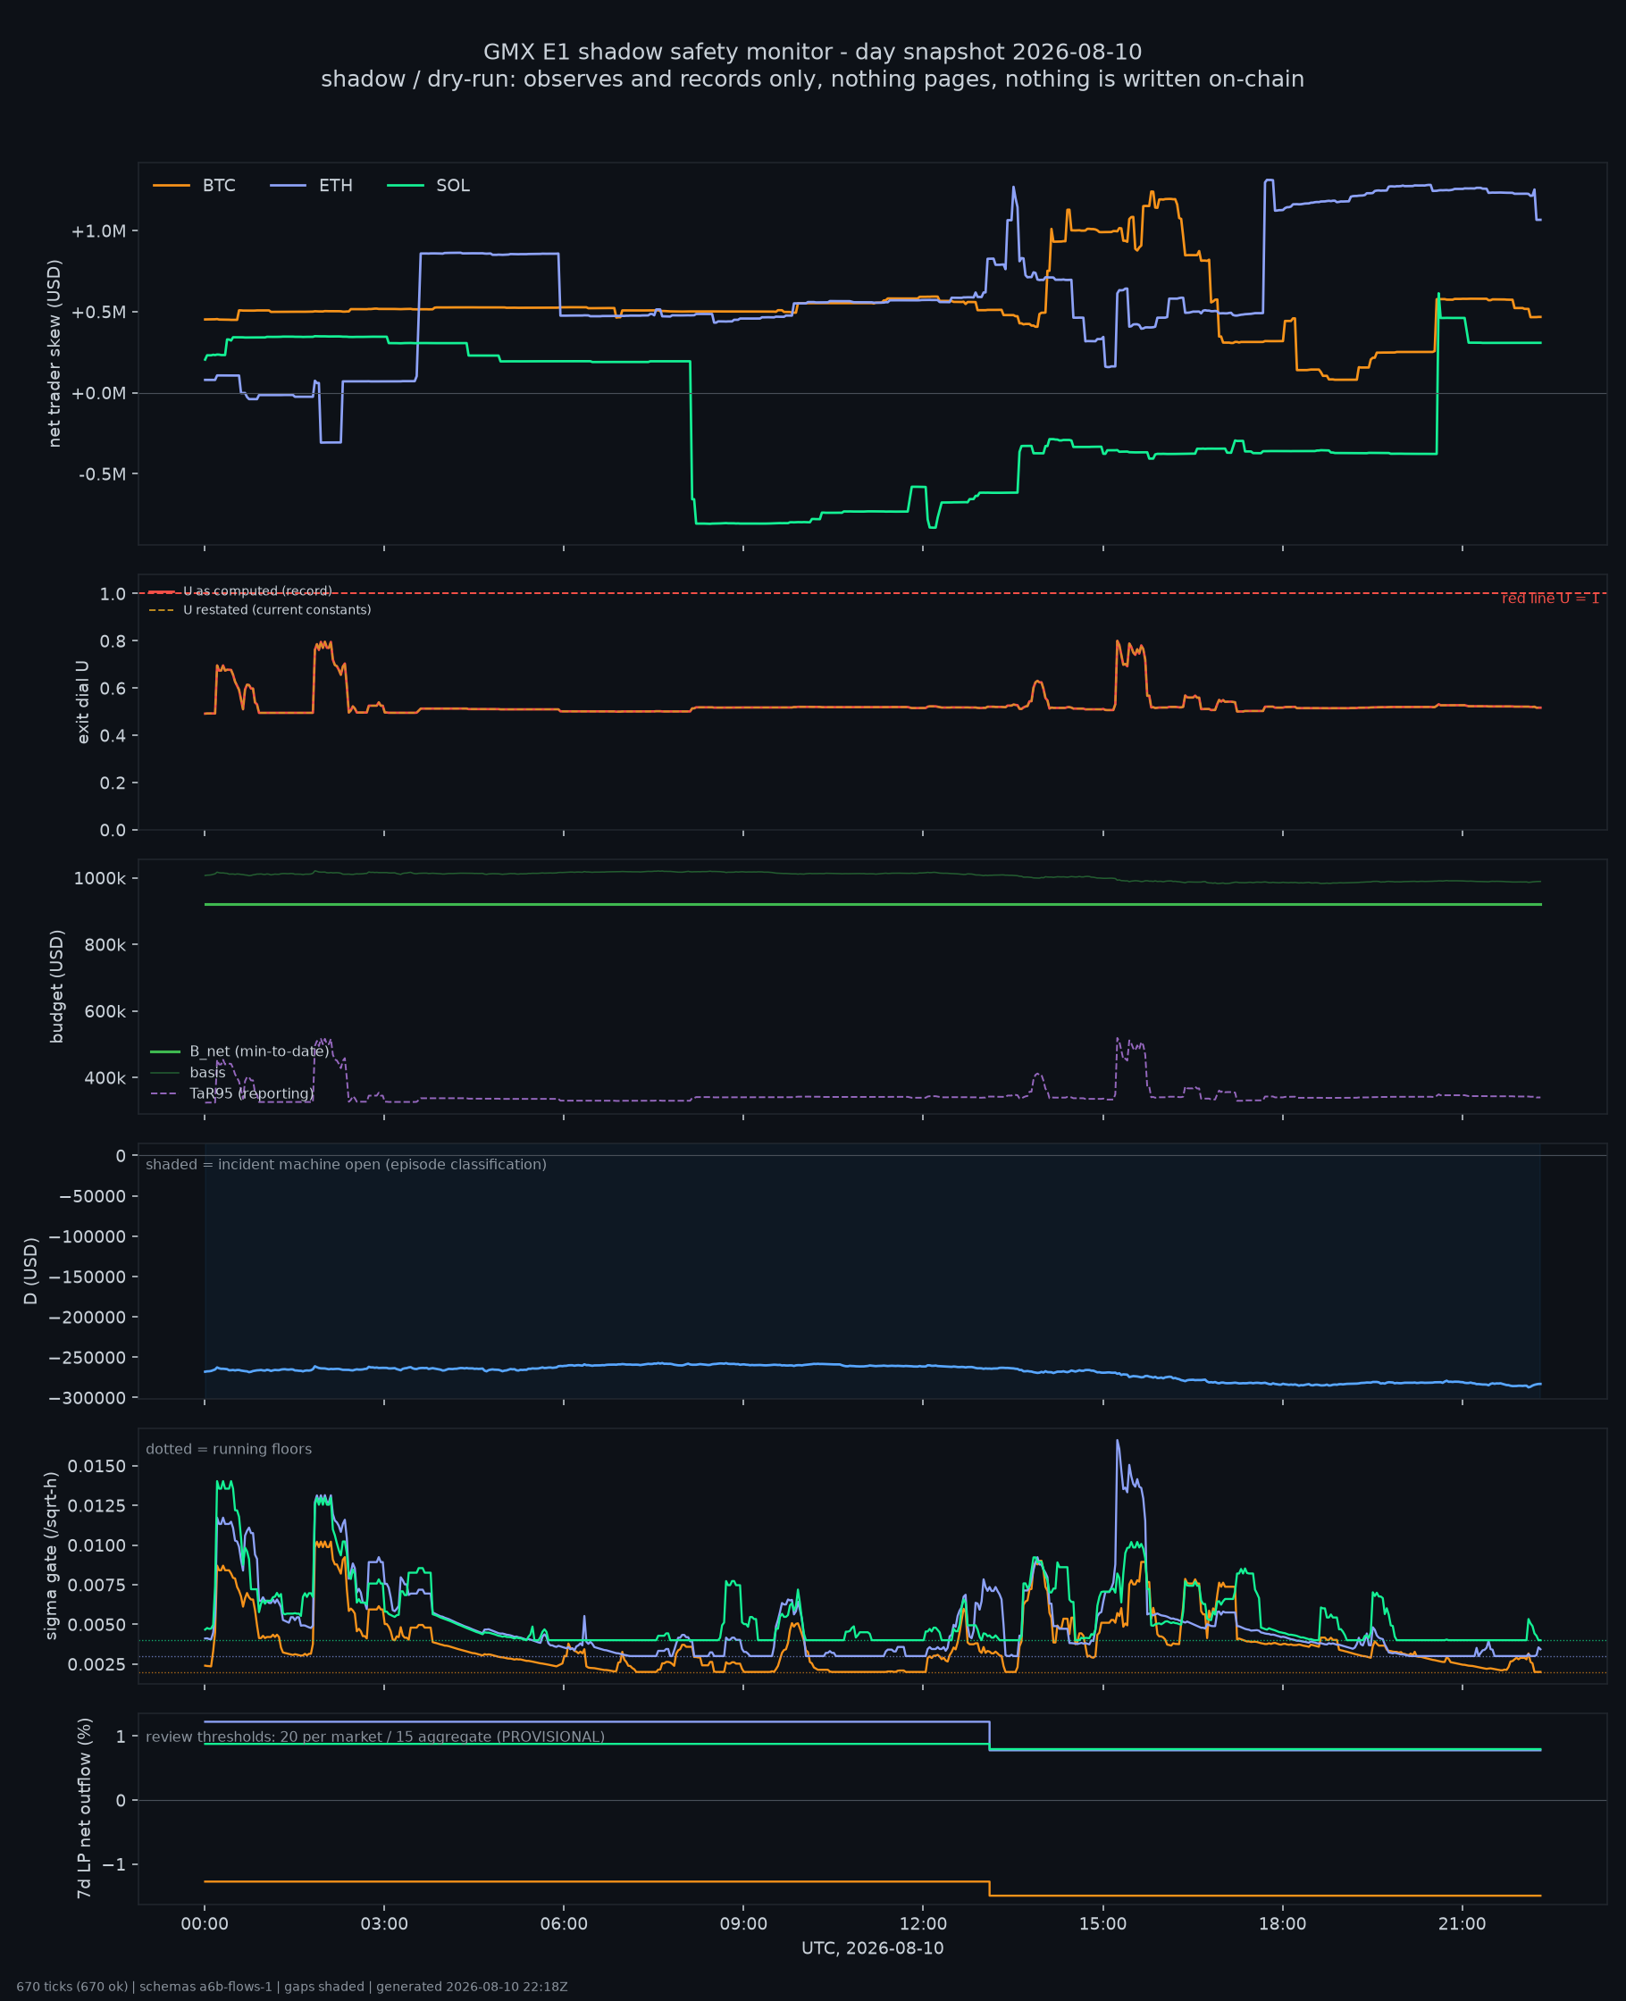Click the '−1' tick on LP outflow axis
This screenshot has width=1626, height=2001.
coord(113,1864)
